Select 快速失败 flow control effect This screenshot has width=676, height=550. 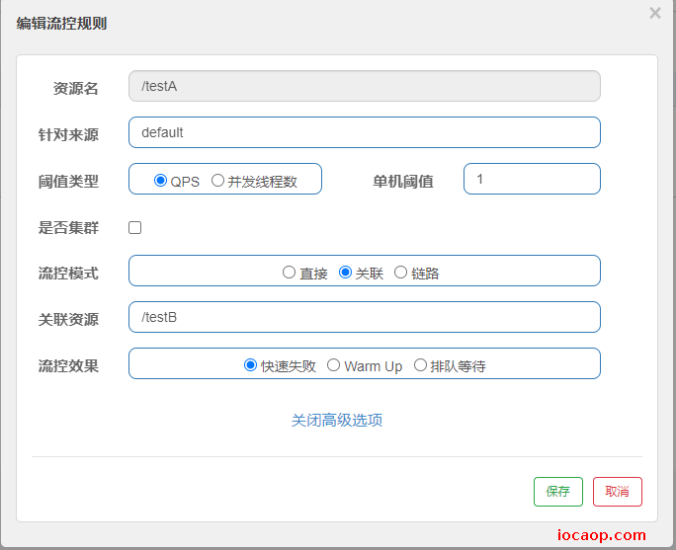250,365
